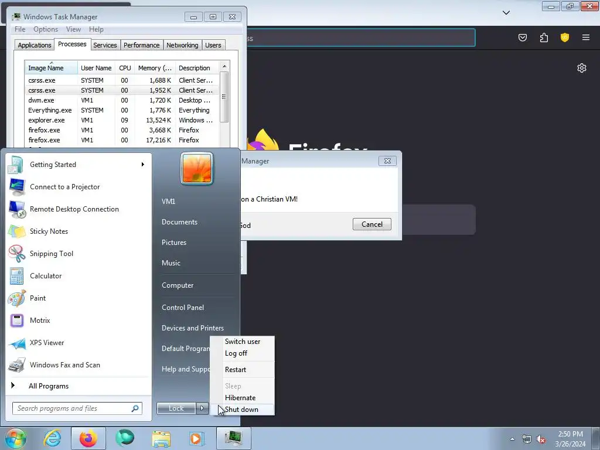This screenshot has width=600, height=450.
Task: Click the Lock button
Action: tap(176, 408)
